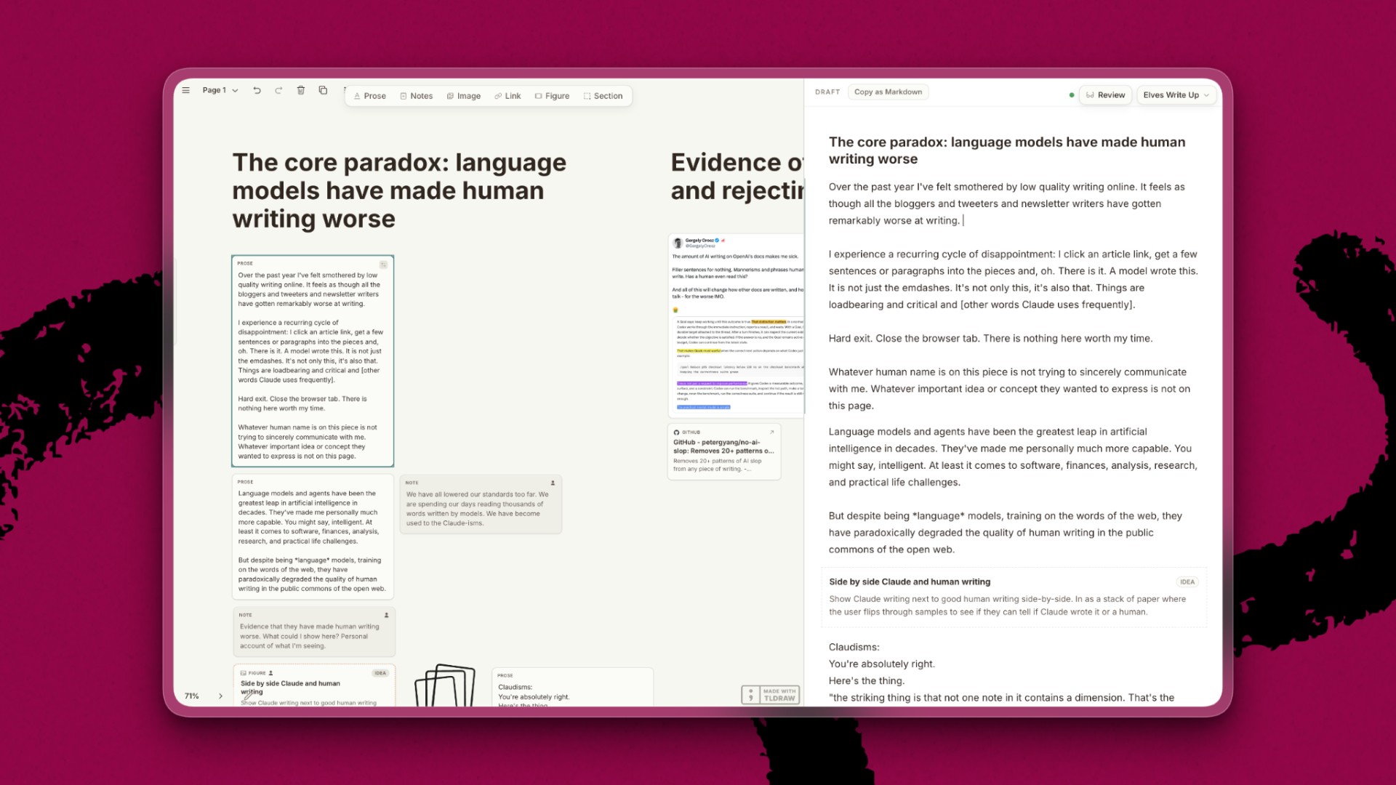This screenshot has width=1396, height=785.
Task: Click the icon on the selected prose card
Action: (383, 265)
